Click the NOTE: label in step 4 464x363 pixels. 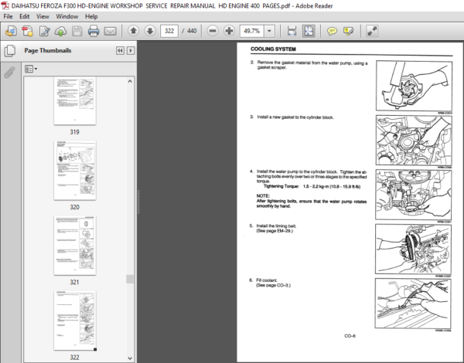263,196
